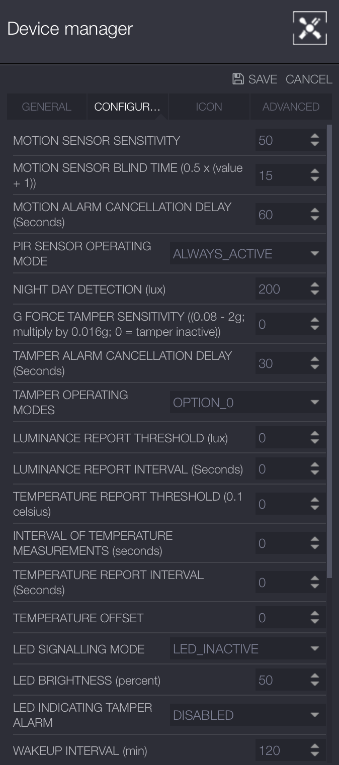Increase Motion Sensor Sensitivity with up arrow
The height and width of the screenshot is (765, 339).
(x=315, y=137)
